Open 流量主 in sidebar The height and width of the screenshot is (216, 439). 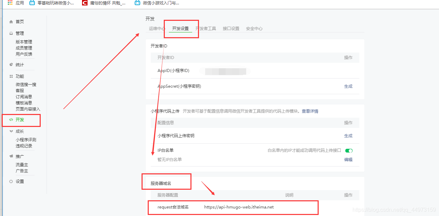(x=22, y=165)
